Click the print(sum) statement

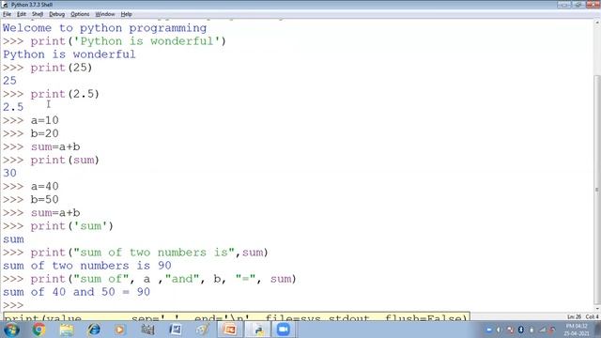click(65, 161)
